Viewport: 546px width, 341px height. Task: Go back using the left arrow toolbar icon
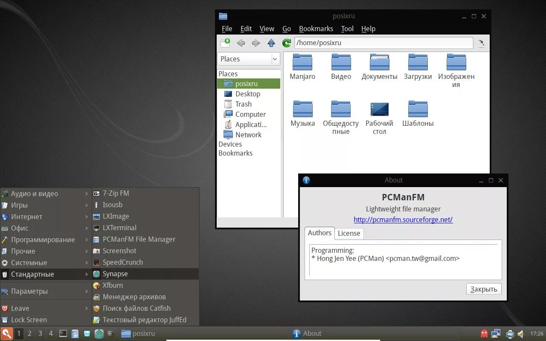241,43
